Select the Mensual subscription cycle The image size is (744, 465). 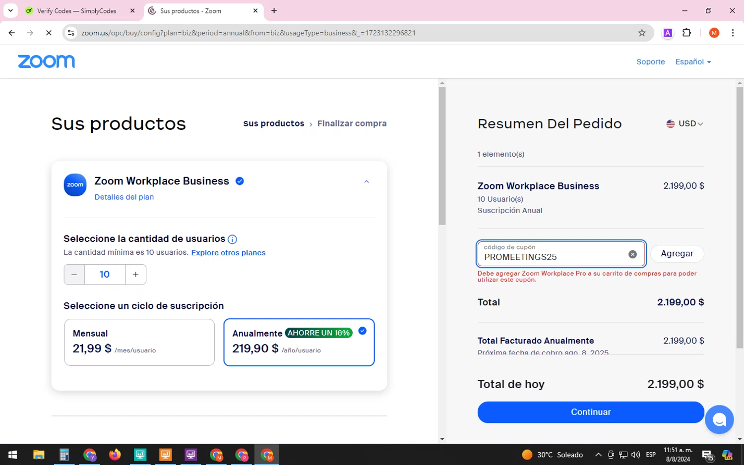[x=139, y=342]
